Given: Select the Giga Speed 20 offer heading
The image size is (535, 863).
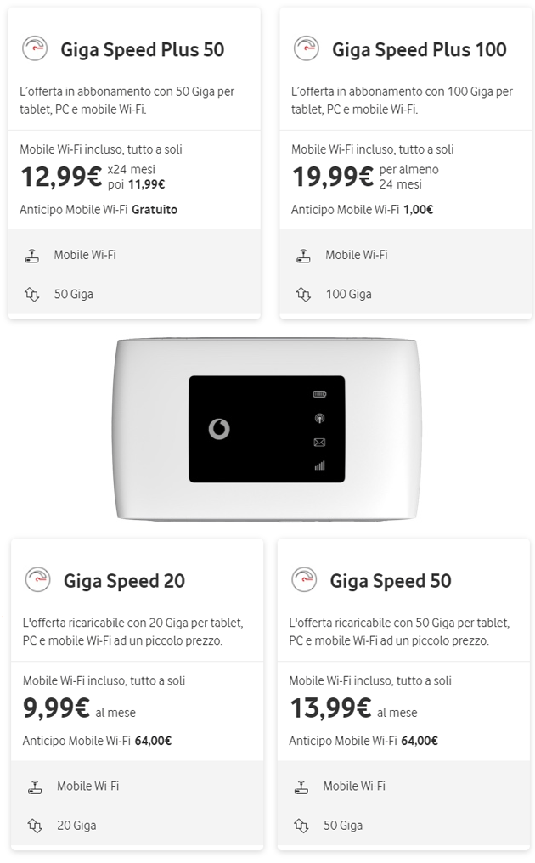Looking at the screenshot, I should point(124,581).
